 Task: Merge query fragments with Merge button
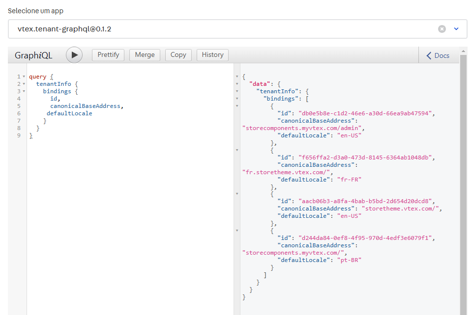pyautogui.click(x=145, y=54)
